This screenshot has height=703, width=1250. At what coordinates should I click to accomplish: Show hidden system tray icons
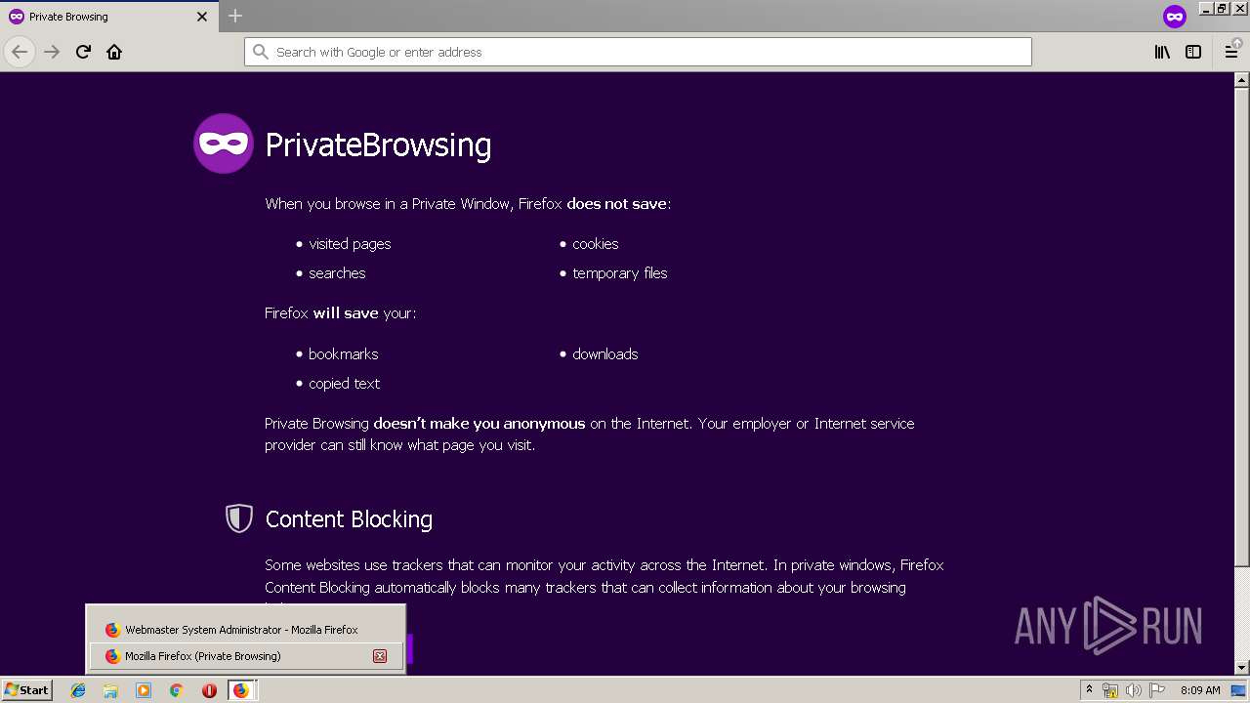click(1089, 690)
